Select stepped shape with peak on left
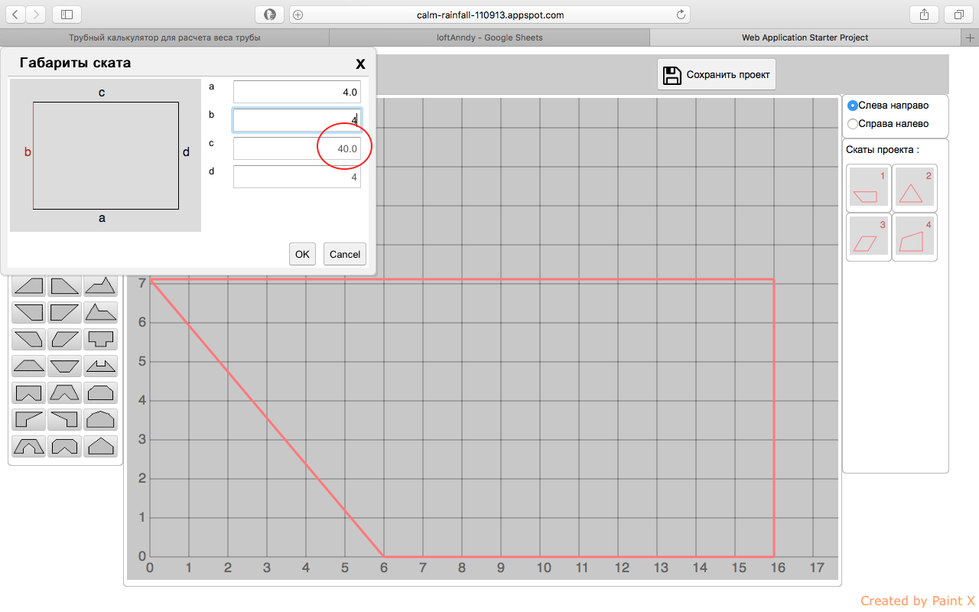Viewport: 979px width, 612px height. point(100,312)
